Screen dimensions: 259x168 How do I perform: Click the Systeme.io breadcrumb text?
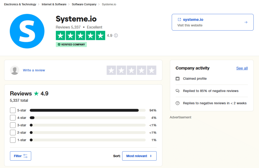pyautogui.click(x=109, y=4)
